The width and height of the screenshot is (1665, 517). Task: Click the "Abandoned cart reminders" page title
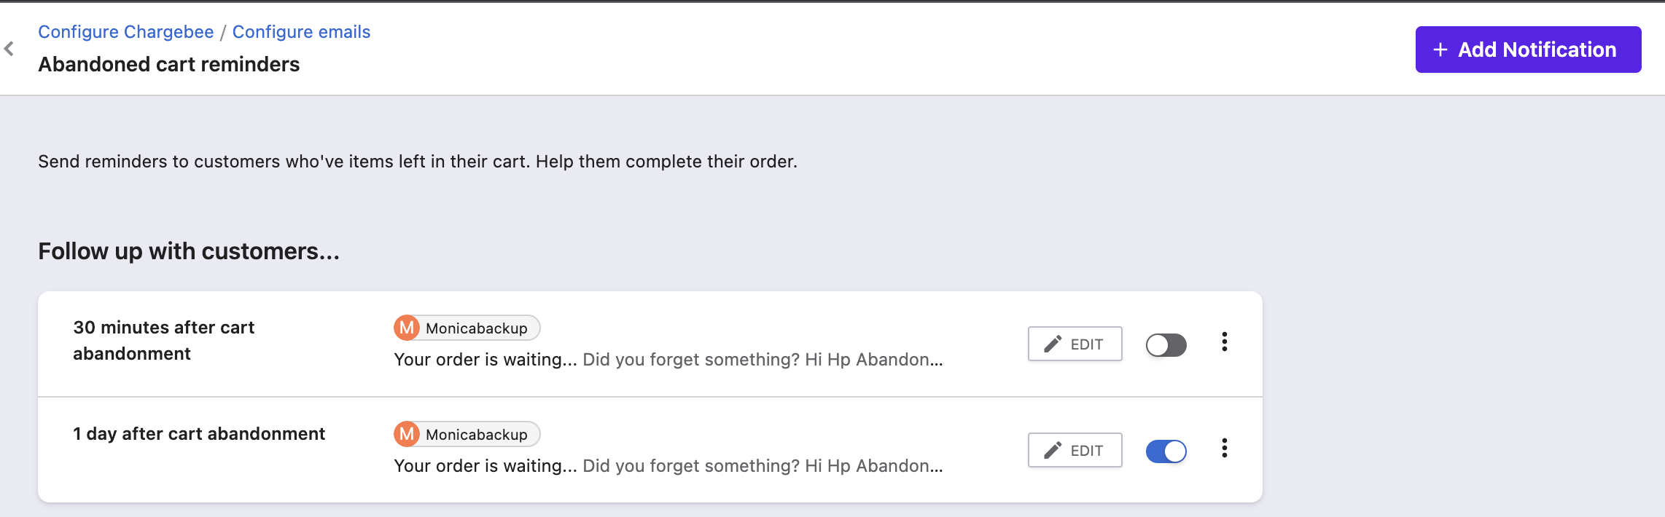pos(168,65)
